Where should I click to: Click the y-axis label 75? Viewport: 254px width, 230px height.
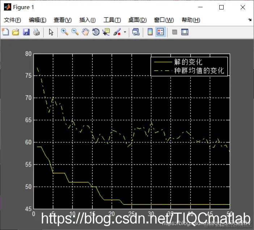[28, 76]
